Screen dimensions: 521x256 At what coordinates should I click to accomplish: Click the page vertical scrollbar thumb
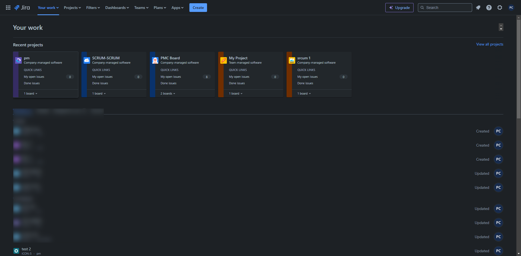tap(519, 69)
